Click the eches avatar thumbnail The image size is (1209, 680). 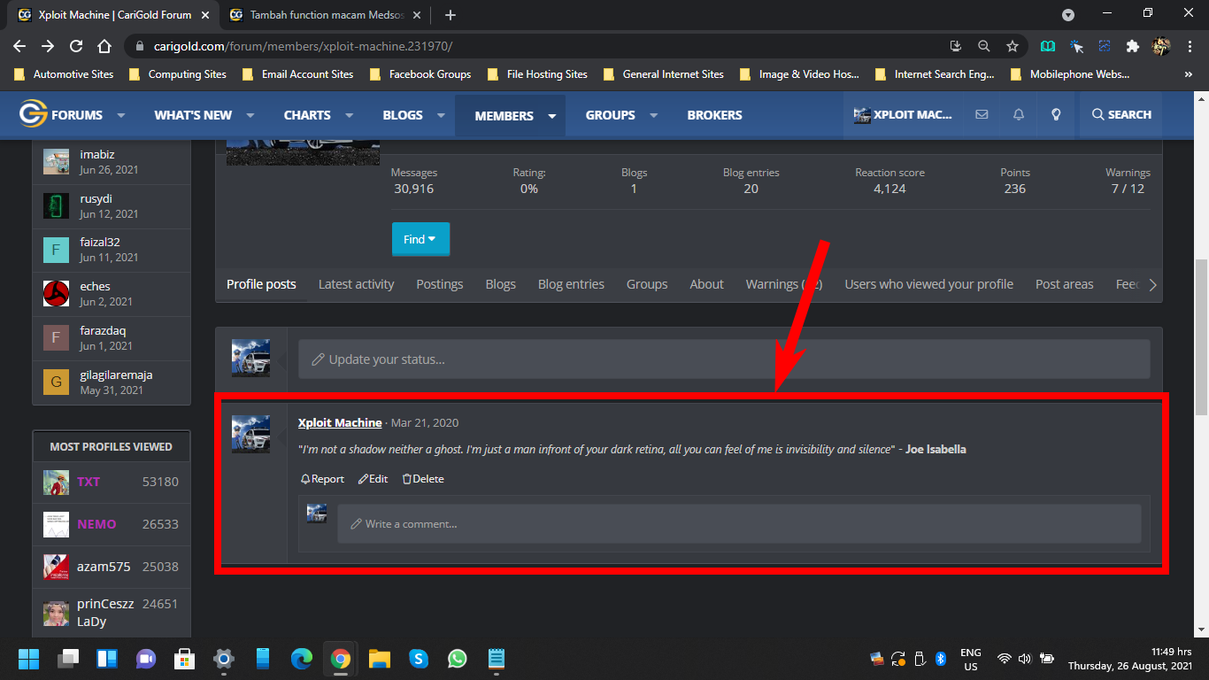(x=56, y=294)
